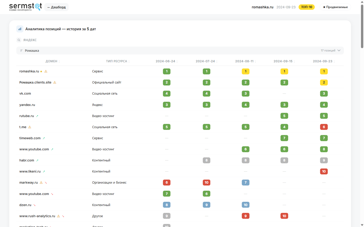Sort by the ДОМЕН column sort icon
The height and width of the screenshot is (227, 364).
pyautogui.click(x=59, y=62)
